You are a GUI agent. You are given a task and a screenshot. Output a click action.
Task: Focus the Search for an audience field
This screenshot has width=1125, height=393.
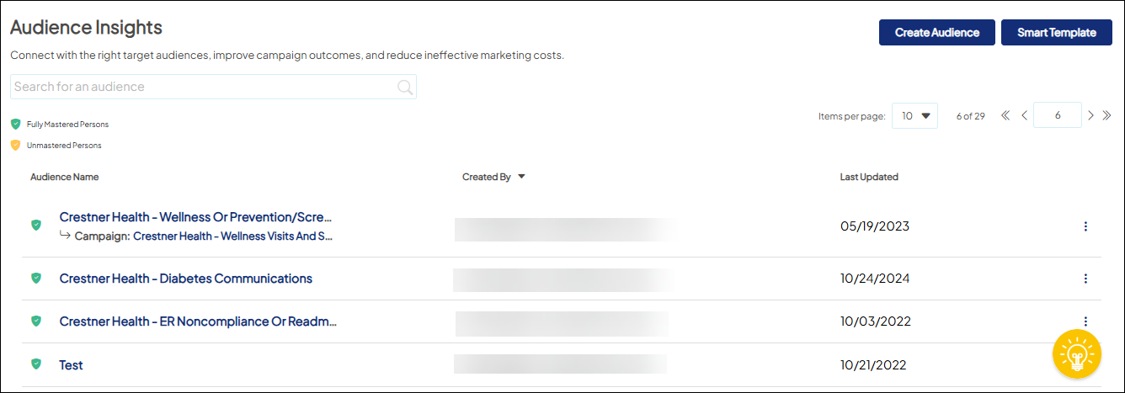click(202, 87)
